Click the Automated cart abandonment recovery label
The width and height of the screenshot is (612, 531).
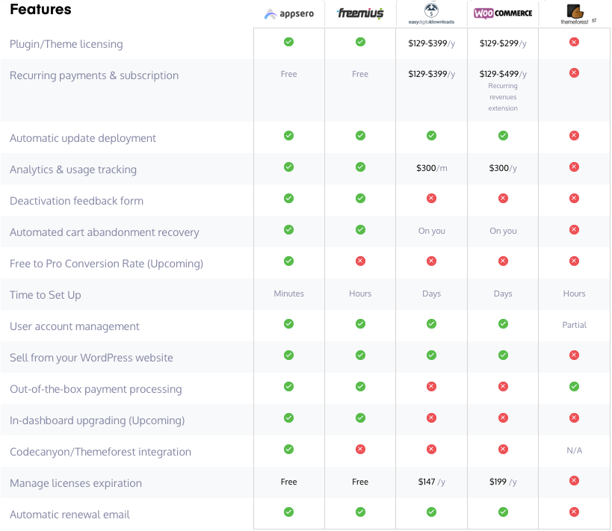click(x=105, y=232)
